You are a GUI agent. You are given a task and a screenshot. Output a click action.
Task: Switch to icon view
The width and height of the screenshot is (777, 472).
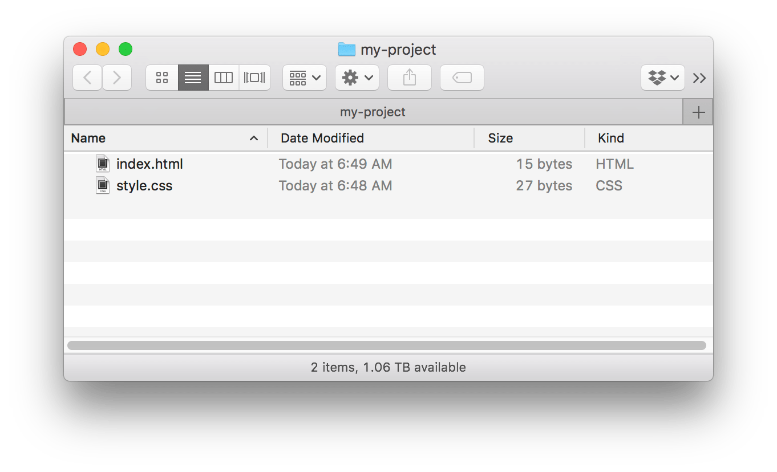[x=162, y=78]
